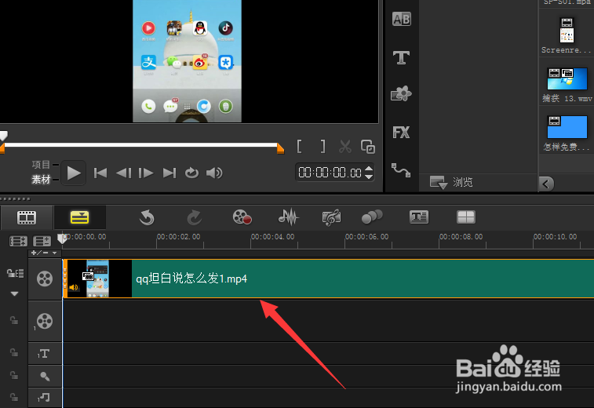Jump to start of clip
Screen dimensions: 594x408
click(x=100, y=173)
